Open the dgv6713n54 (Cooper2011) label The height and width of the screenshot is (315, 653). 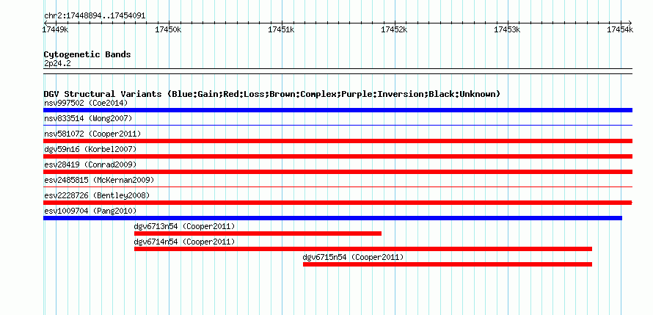[x=184, y=226]
